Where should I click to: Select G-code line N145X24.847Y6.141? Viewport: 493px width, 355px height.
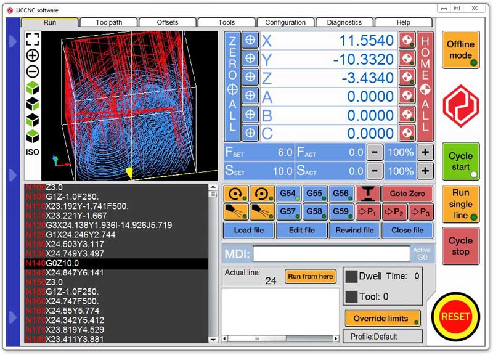point(116,272)
